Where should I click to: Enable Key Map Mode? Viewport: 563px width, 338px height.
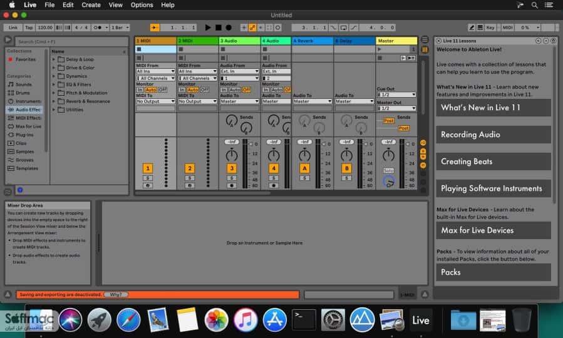pyautogui.click(x=490, y=28)
